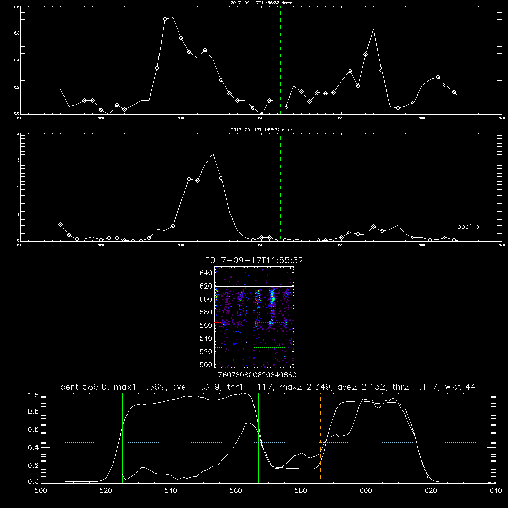Click the highest peak data point in dusk plot
Image resolution: width=508 pixels, height=508 pixels.
click(213, 153)
